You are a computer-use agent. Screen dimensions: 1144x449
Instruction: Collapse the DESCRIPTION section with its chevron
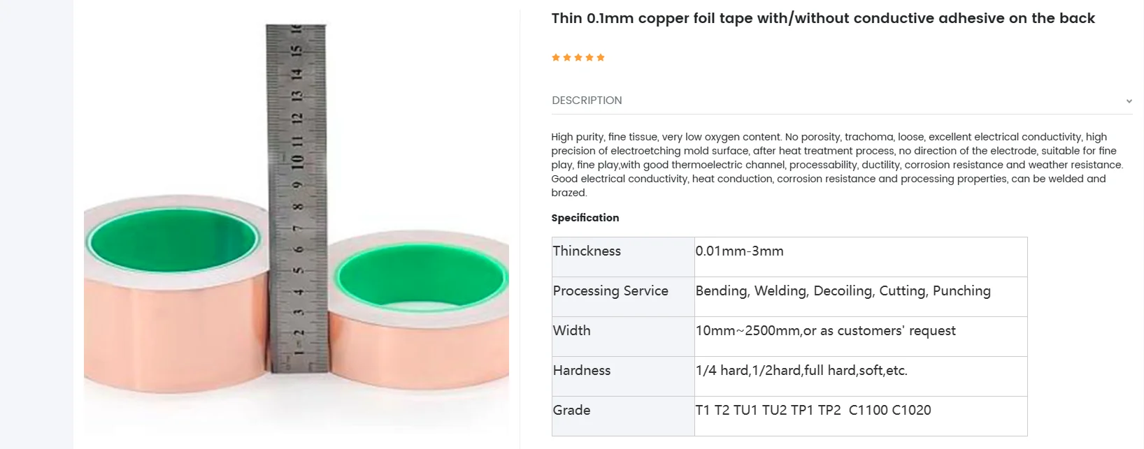click(1129, 100)
